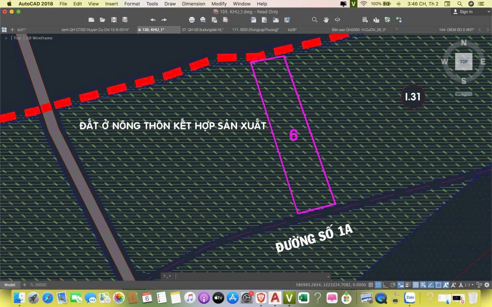Click the Sign In button
This screenshot has height=307, width=492.
(x=463, y=12)
